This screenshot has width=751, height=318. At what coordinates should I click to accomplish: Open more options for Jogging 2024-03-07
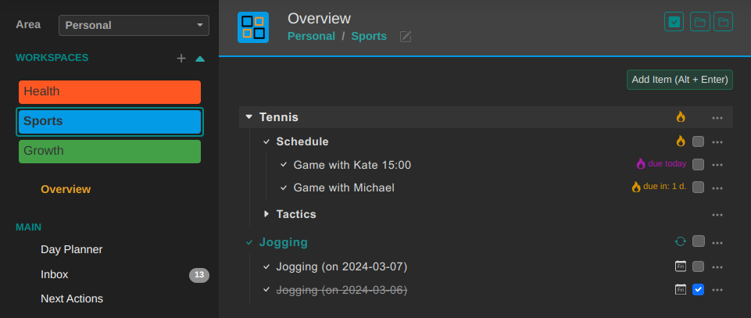717,267
